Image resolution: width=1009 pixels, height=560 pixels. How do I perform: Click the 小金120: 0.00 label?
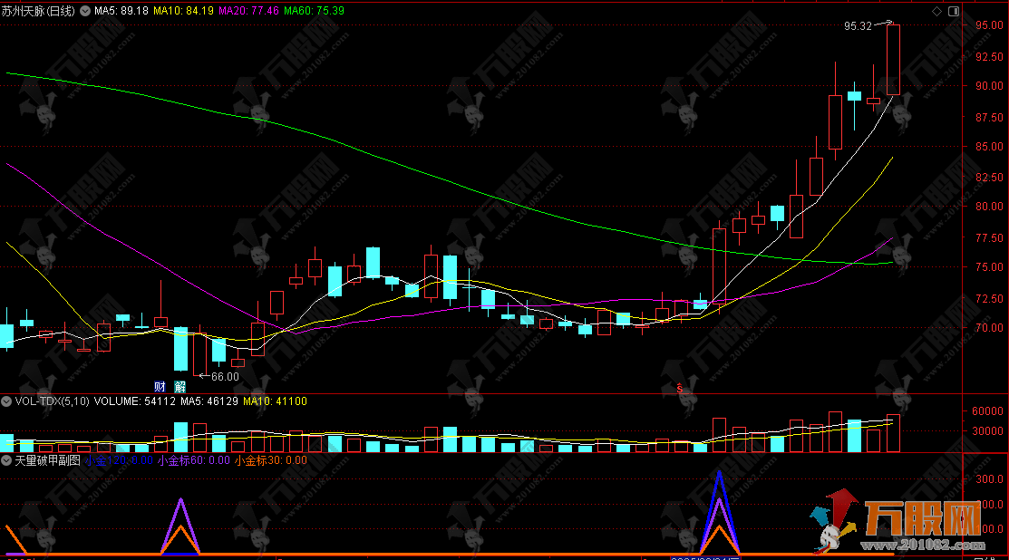[119, 460]
